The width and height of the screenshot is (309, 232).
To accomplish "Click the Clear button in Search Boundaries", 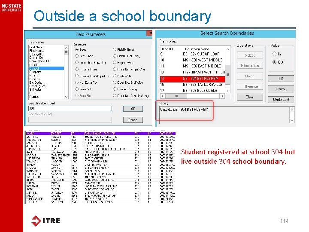I will pyautogui.click(x=250, y=97).
